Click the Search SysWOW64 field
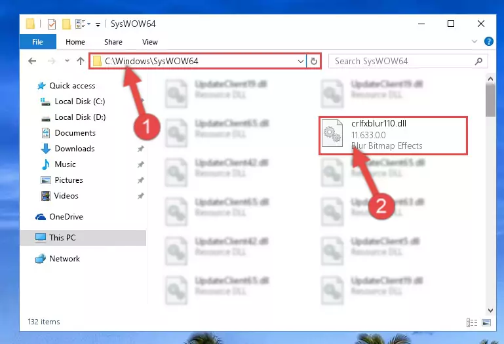The width and height of the screenshot is (504, 344). click(408, 61)
